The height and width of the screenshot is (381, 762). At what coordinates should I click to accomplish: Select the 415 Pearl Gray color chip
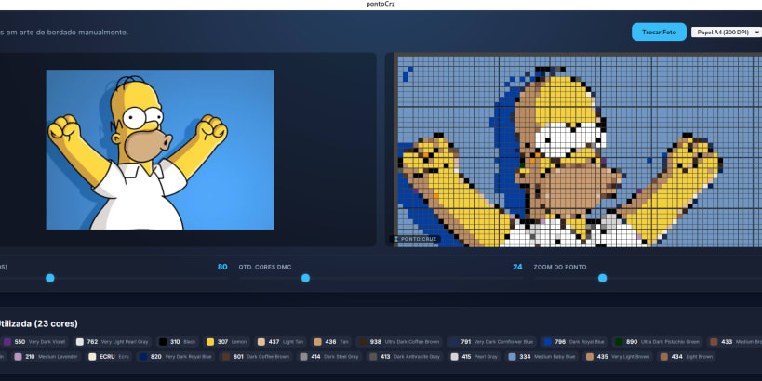pos(475,356)
